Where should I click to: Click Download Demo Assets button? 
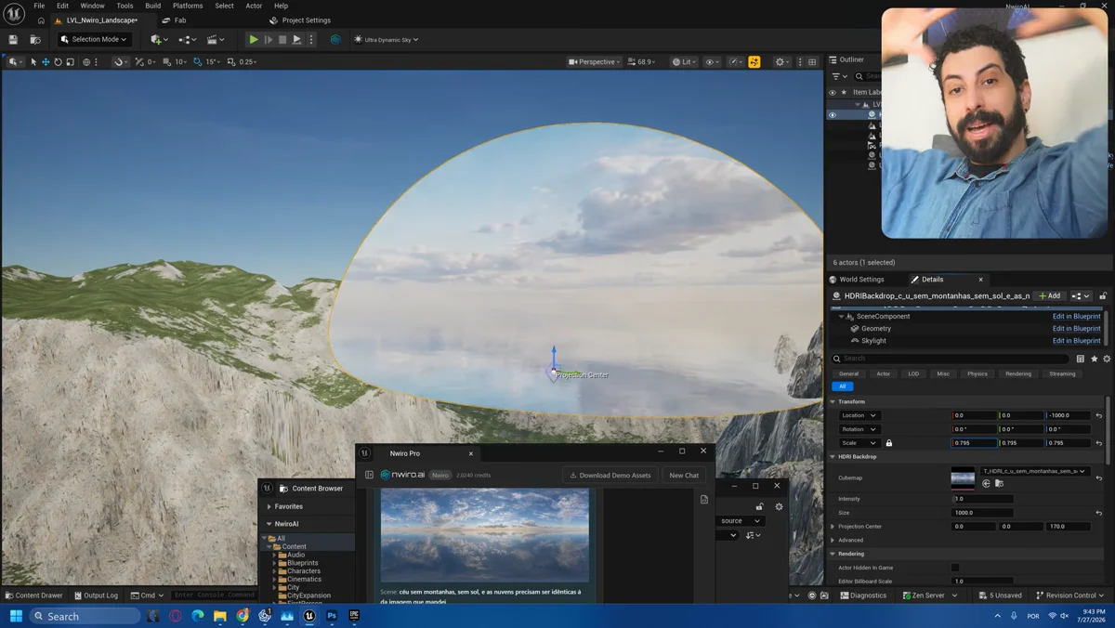point(610,475)
